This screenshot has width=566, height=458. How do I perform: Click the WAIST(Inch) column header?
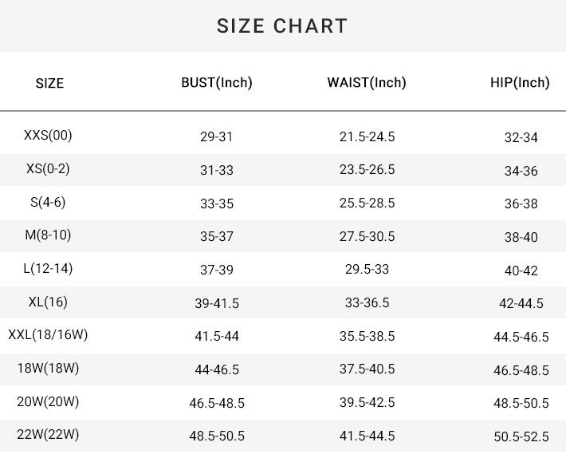click(367, 82)
